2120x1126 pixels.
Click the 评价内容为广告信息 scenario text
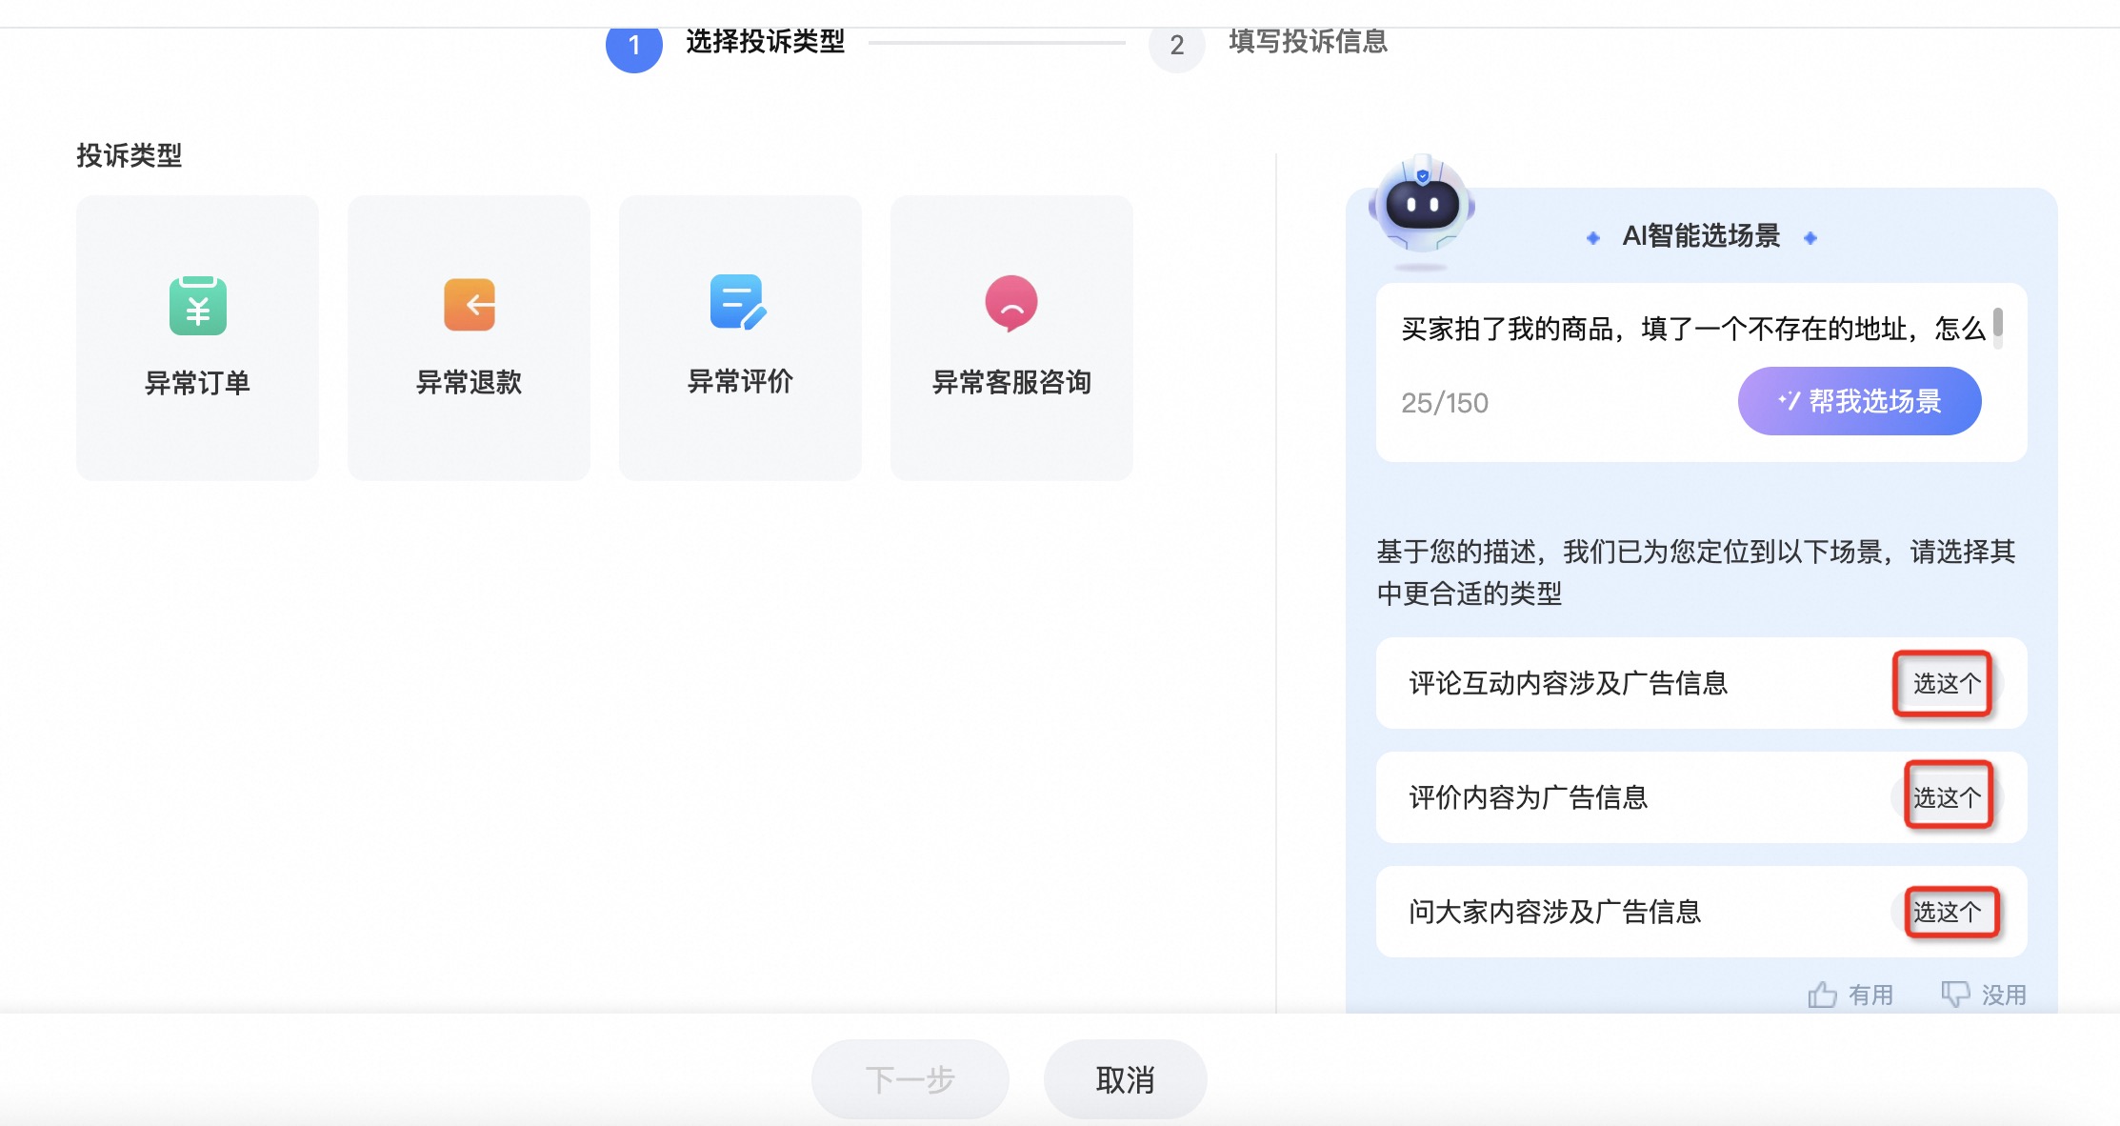1529,797
